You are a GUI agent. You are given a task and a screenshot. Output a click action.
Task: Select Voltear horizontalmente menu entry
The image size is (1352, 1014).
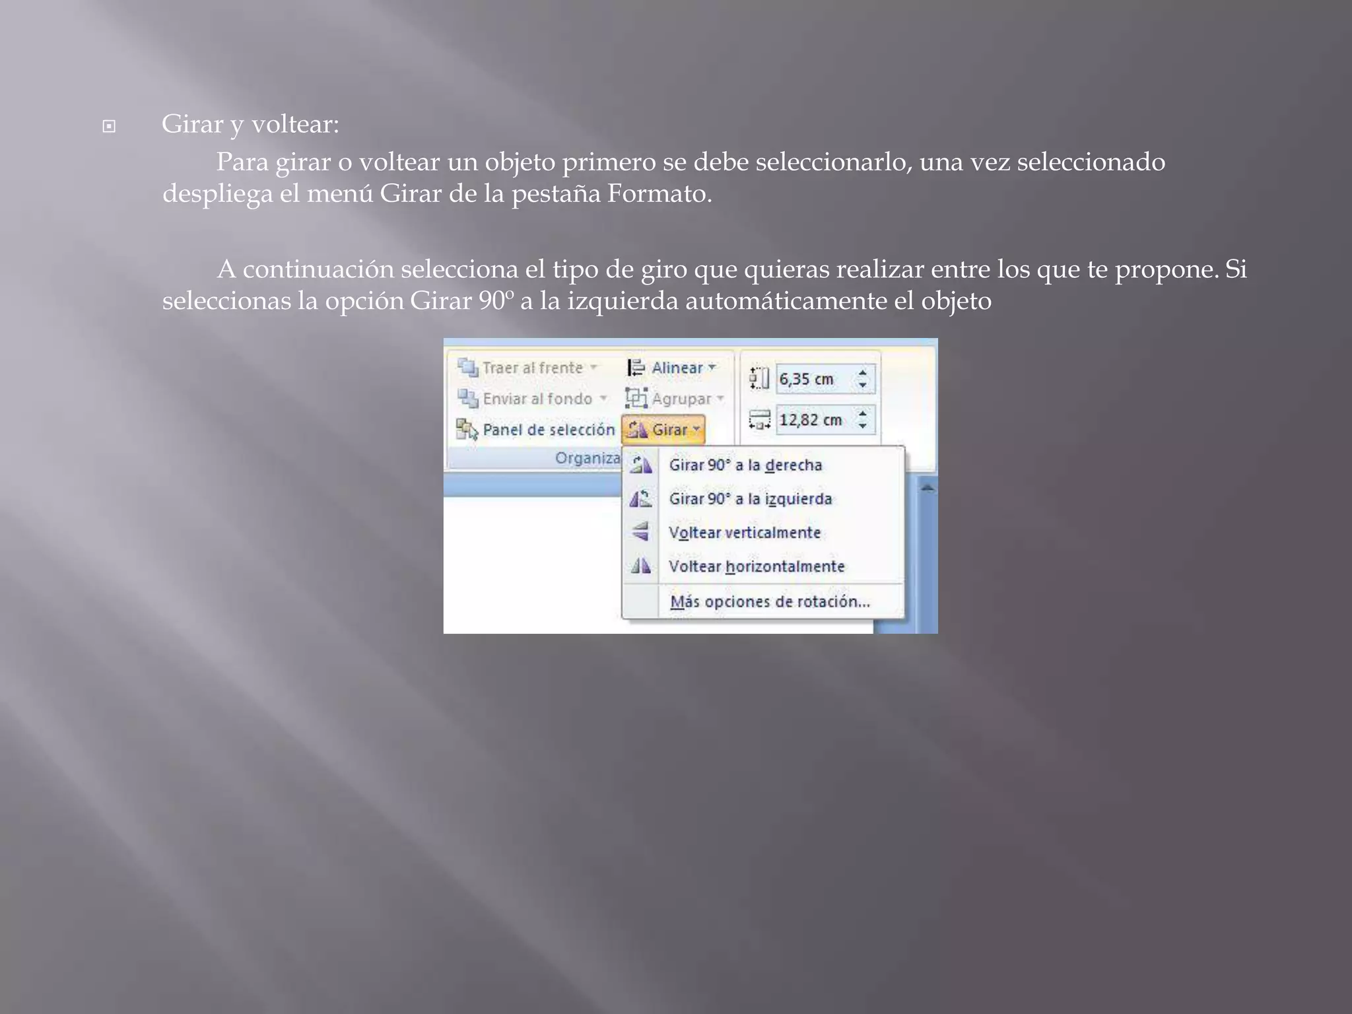click(756, 566)
